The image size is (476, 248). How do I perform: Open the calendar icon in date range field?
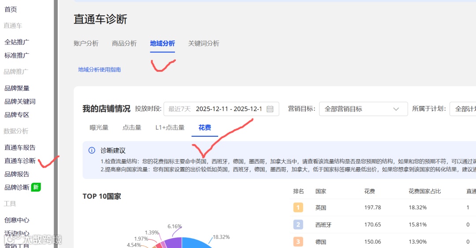(x=270, y=109)
